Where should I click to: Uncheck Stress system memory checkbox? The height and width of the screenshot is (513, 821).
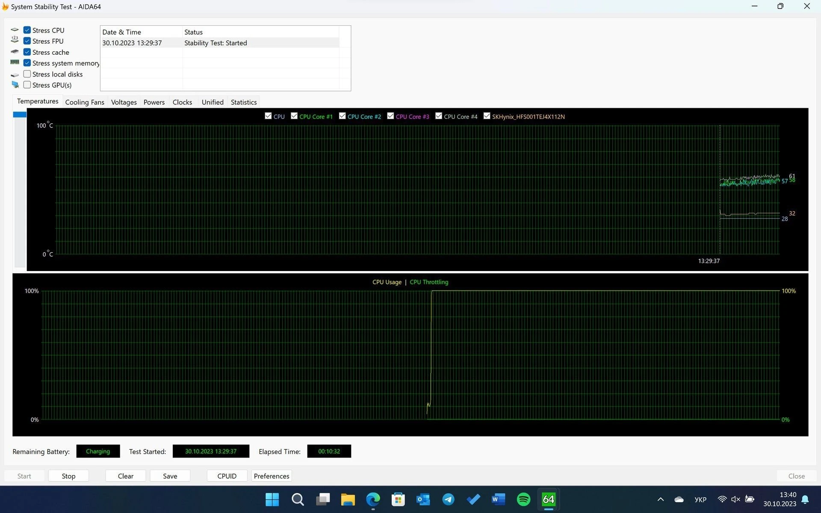(27, 63)
